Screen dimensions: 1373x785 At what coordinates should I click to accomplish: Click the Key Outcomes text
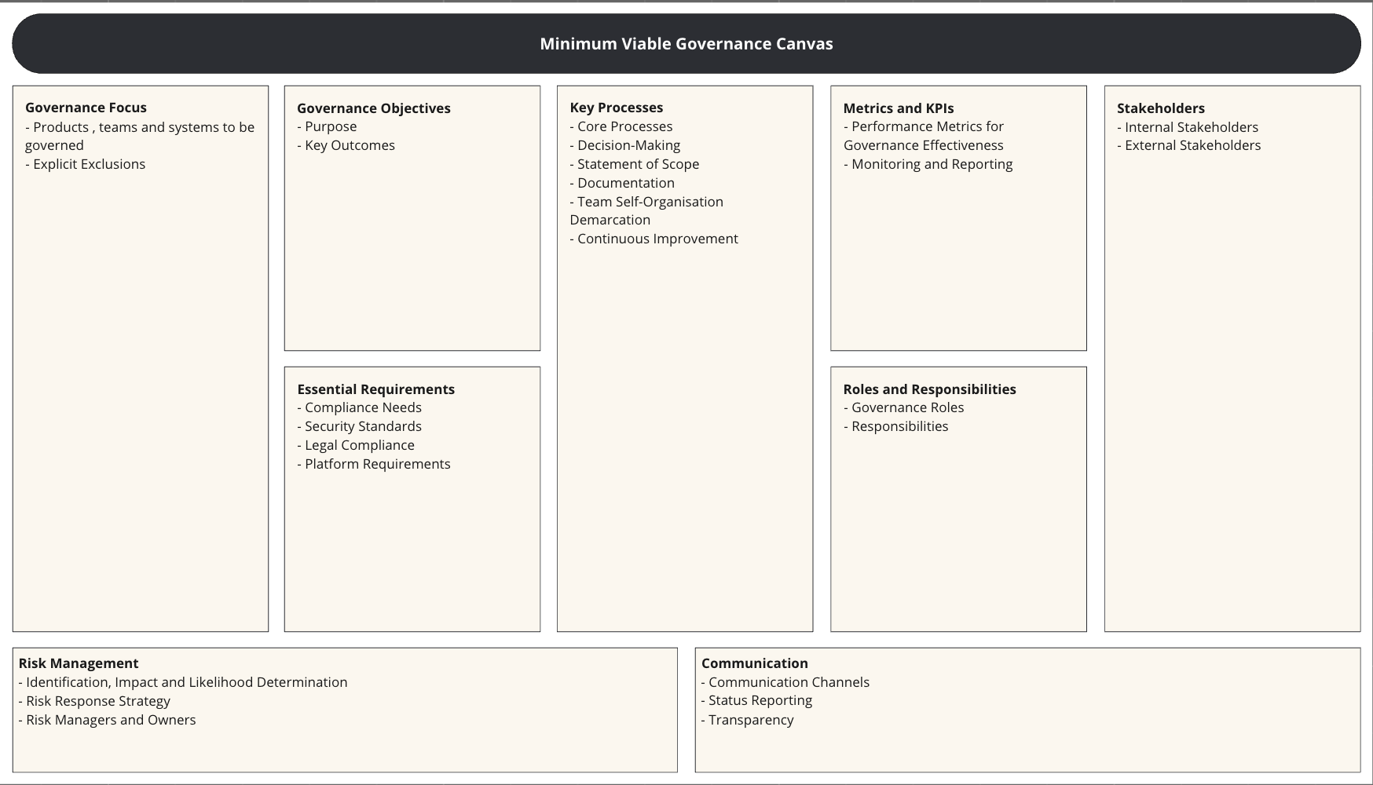346,145
